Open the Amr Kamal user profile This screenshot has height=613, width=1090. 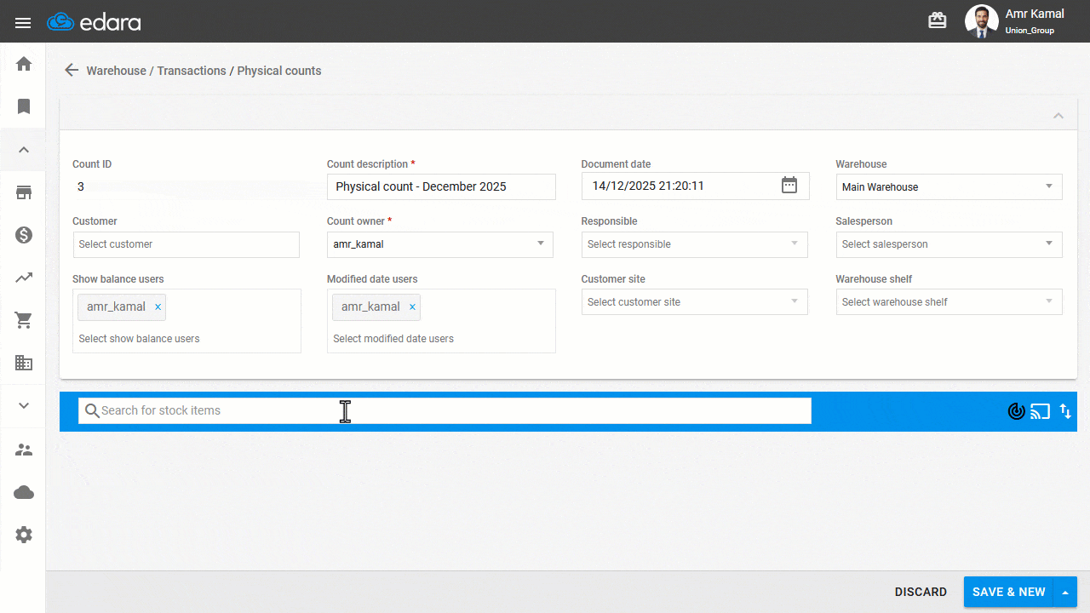[1015, 21]
